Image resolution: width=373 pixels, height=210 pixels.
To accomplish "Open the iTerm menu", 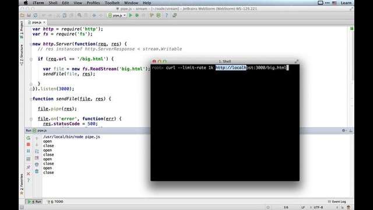I will point(38,3).
